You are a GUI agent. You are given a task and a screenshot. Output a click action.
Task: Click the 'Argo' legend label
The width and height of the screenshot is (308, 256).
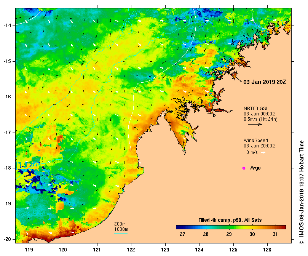pyautogui.click(x=255, y=168)
